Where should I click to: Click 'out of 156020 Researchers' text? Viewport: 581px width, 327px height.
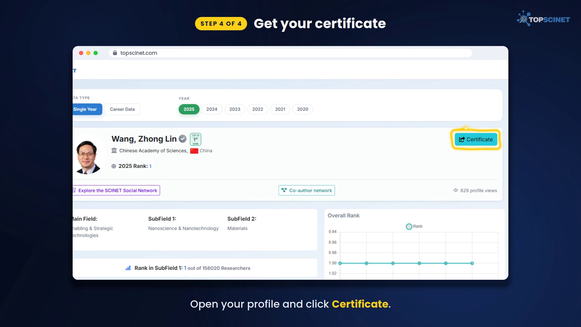click(219, 268)
